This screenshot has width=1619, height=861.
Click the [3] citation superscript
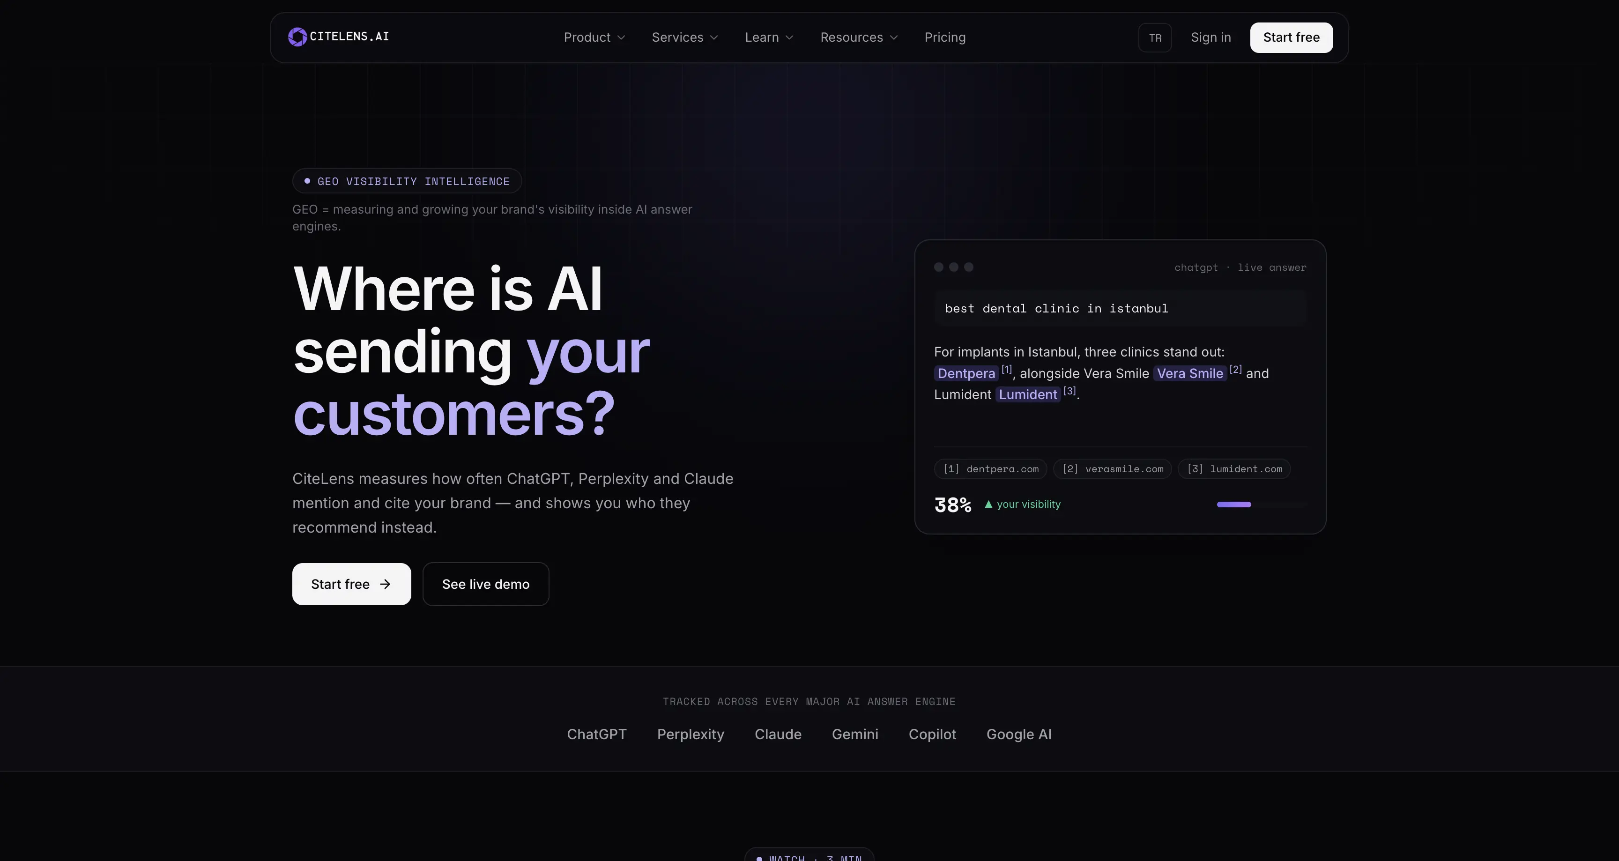point(1069,391)
